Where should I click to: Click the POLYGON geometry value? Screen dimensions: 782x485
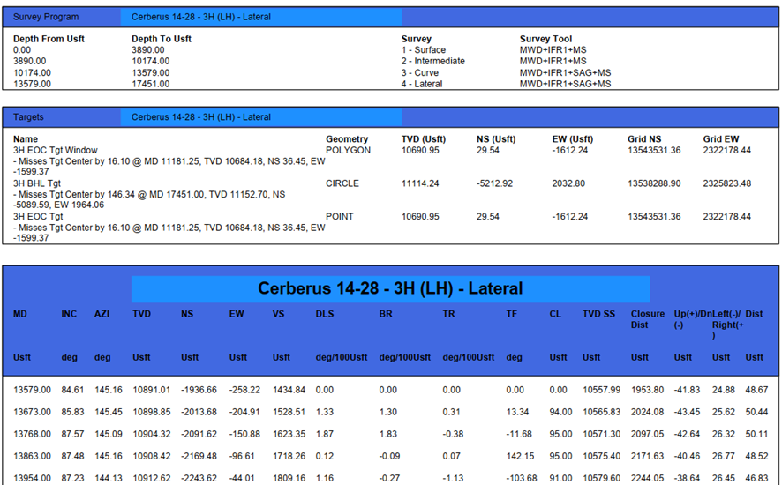(349, 150)
